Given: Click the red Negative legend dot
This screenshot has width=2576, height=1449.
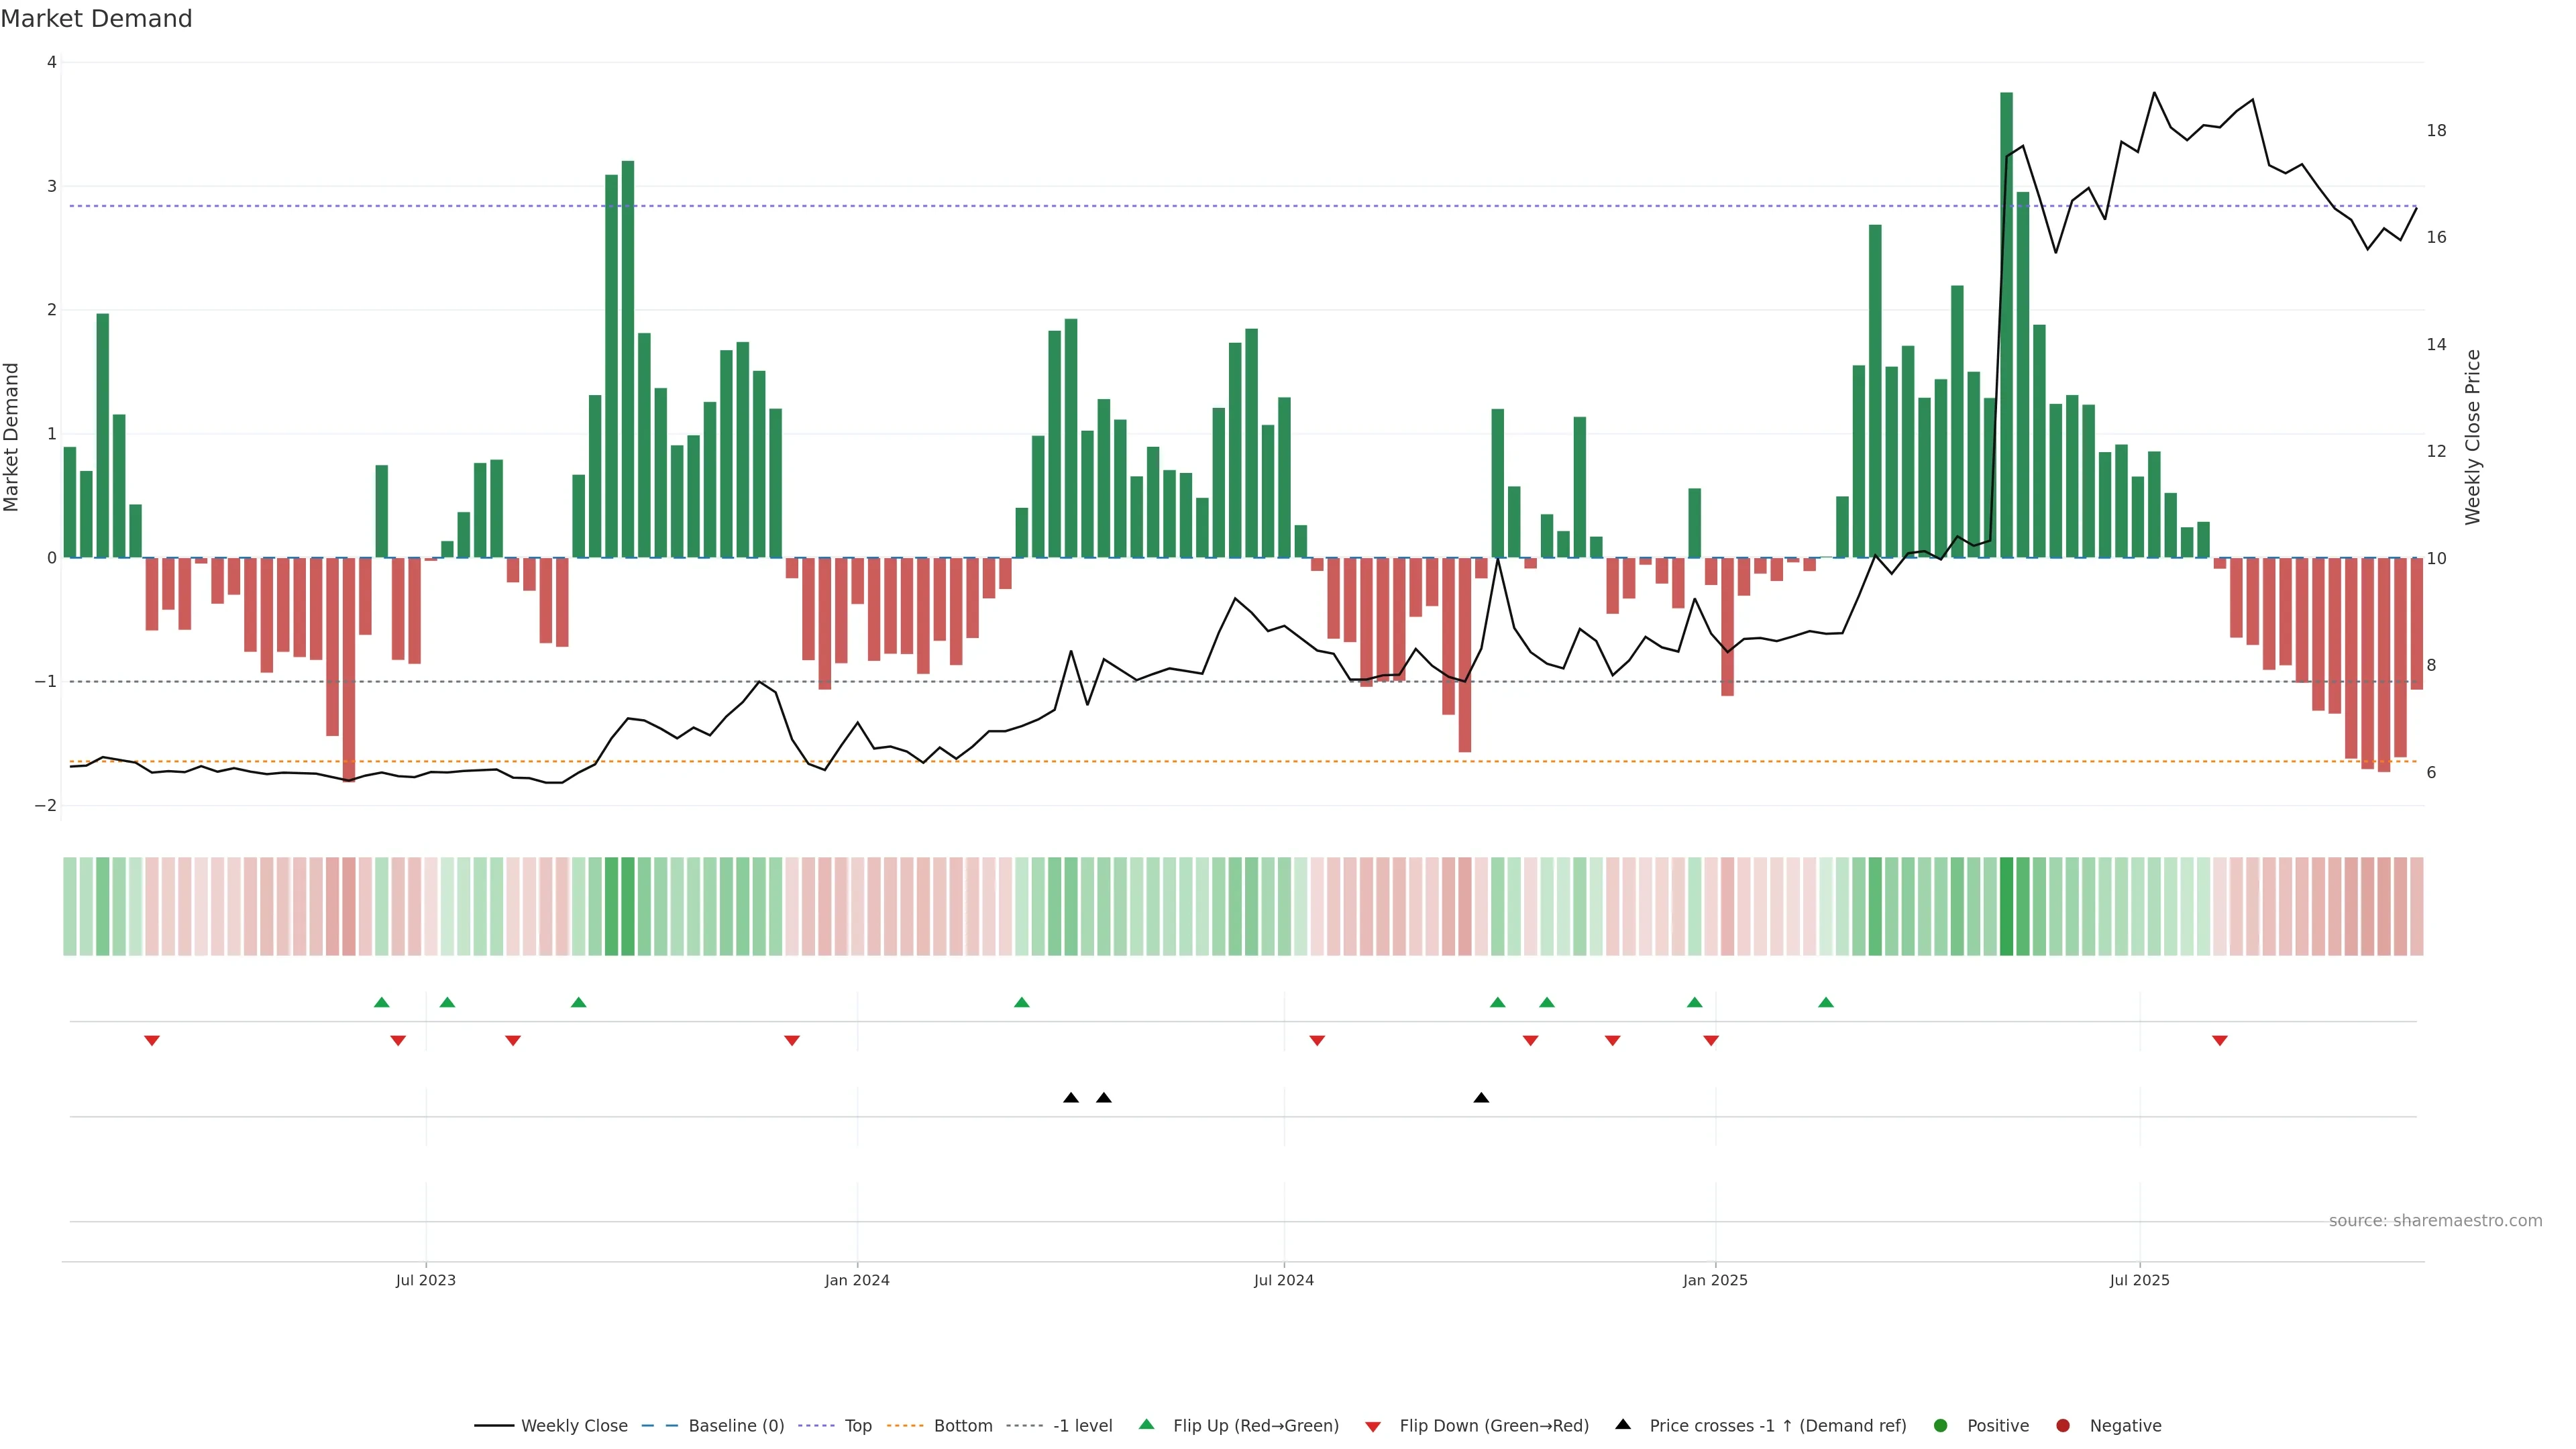Looking at the screenshot, I should point(2063,1426).
